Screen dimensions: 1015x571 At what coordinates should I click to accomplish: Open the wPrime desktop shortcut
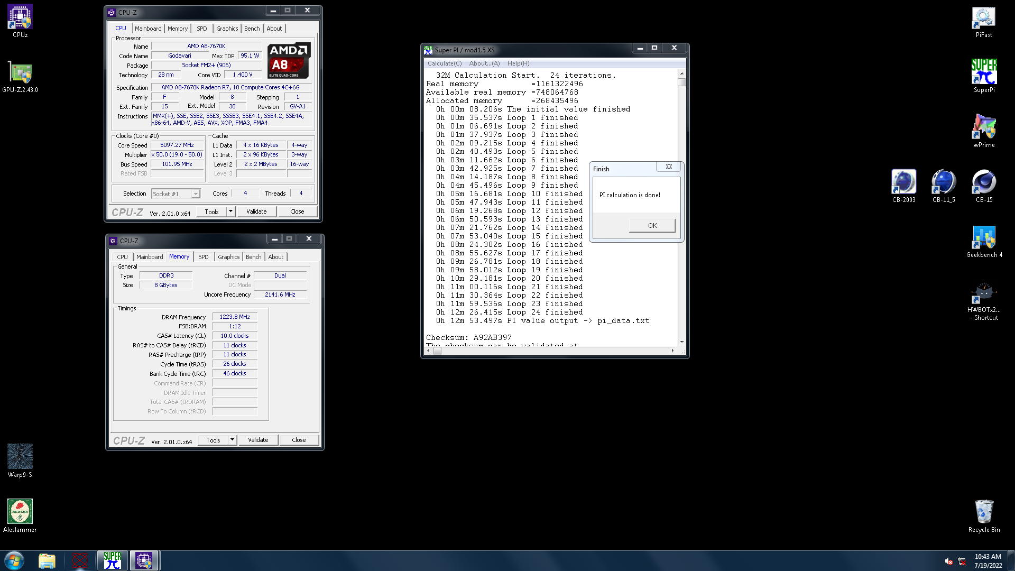point(984,131)
